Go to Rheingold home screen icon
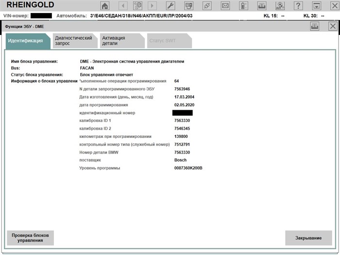This screenshot has height=255, width=340. (x=105, y=6)
